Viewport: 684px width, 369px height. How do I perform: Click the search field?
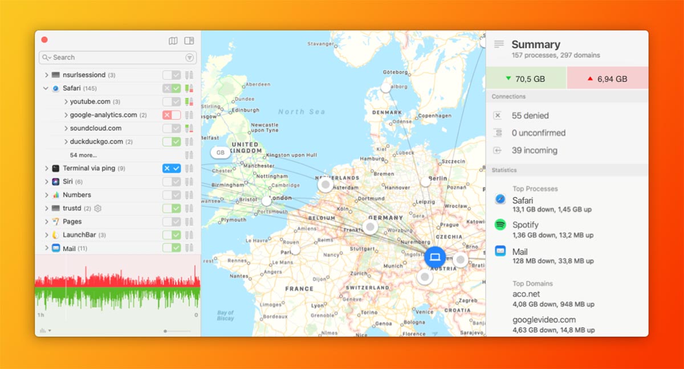[x=117, y=58]
